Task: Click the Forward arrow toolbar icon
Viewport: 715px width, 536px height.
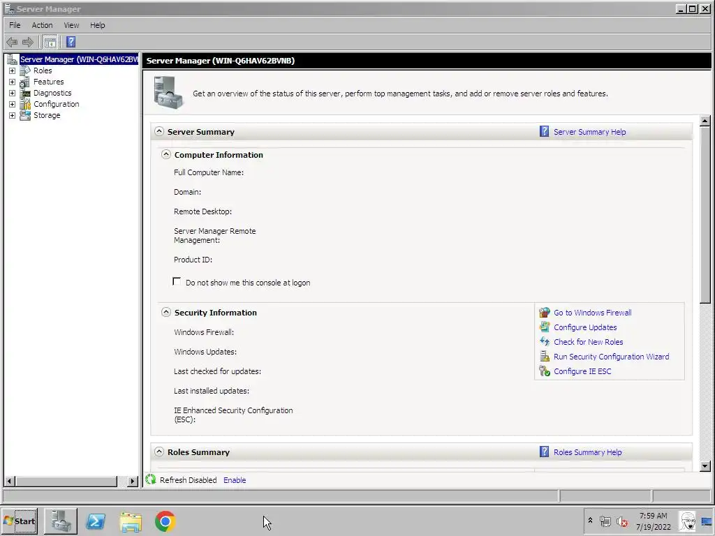Action: 28,43
